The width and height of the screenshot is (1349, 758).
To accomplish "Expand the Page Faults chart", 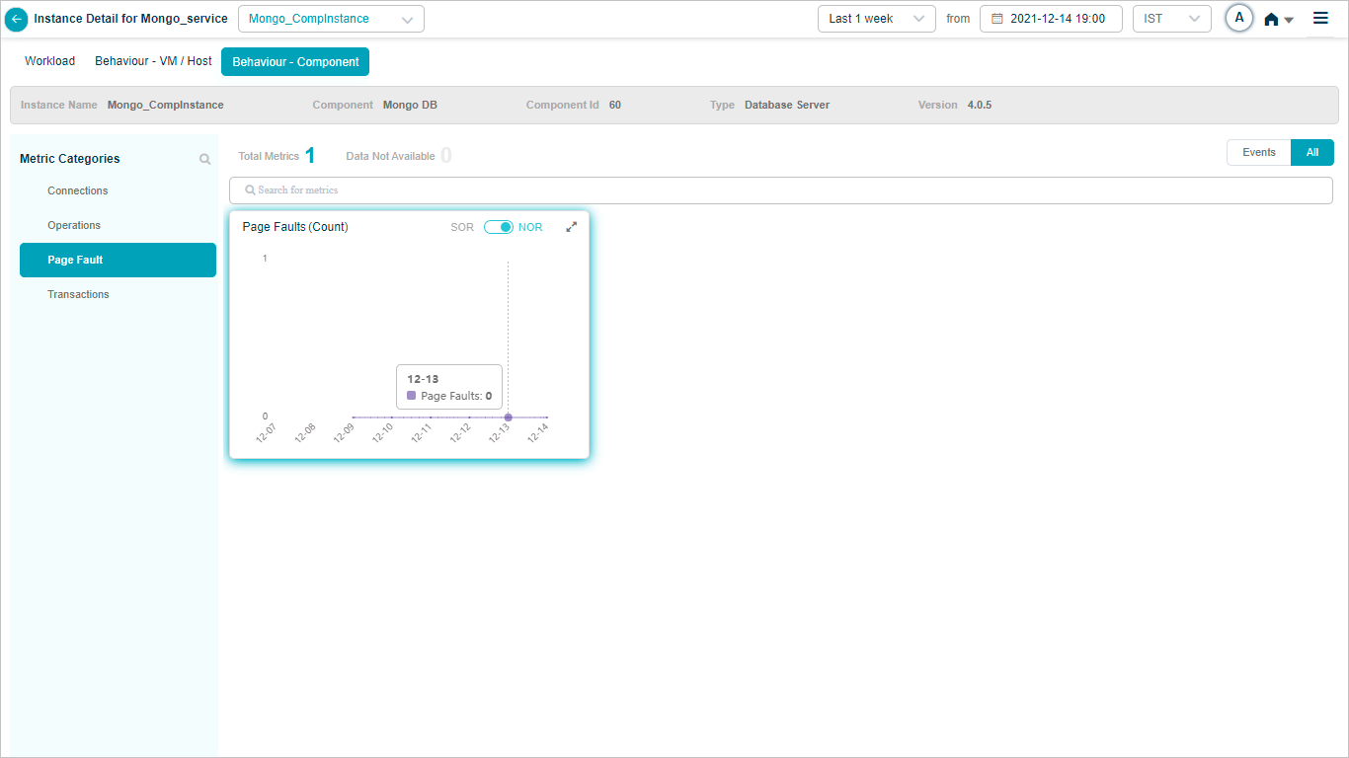I will (x=571, y=227).
